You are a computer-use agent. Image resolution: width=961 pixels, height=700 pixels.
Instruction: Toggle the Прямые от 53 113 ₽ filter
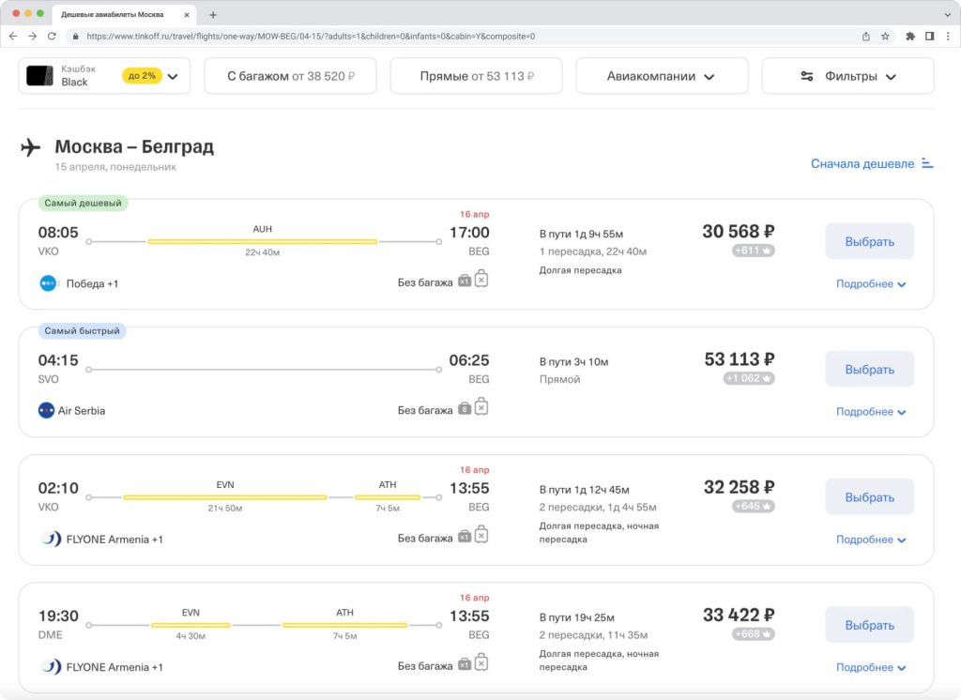(476, 76)
